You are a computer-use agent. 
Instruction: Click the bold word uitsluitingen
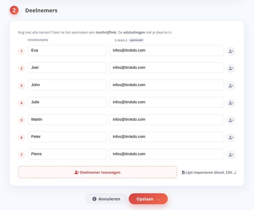tap(134, 32)
